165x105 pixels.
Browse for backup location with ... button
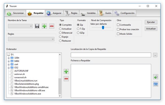pos(155,55)
